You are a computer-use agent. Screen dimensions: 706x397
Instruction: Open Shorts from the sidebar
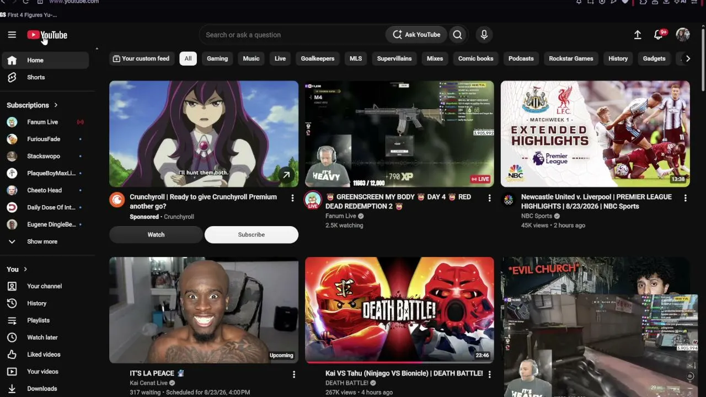(45, 77)
